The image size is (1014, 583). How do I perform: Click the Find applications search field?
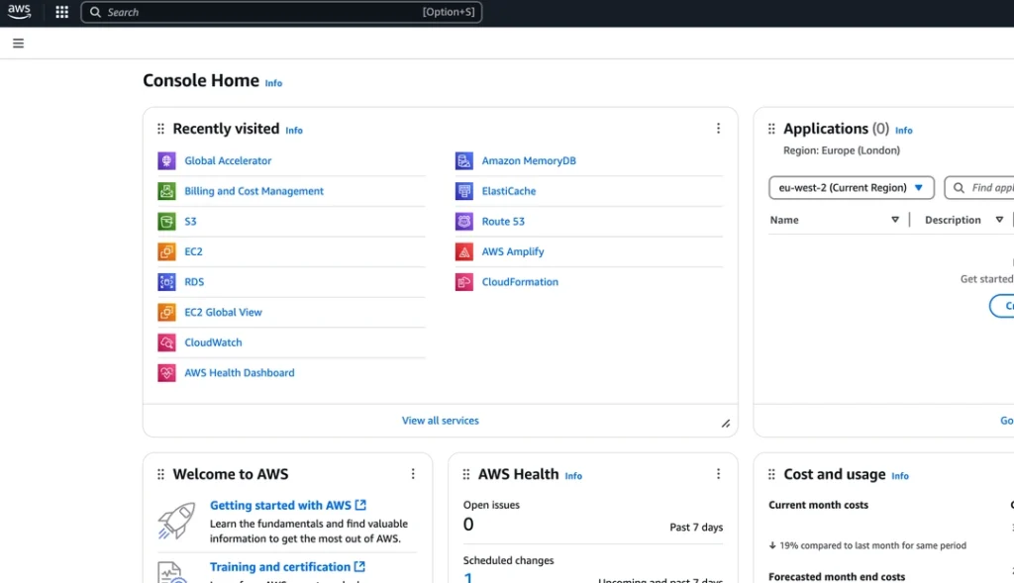(x=979, y=187)
